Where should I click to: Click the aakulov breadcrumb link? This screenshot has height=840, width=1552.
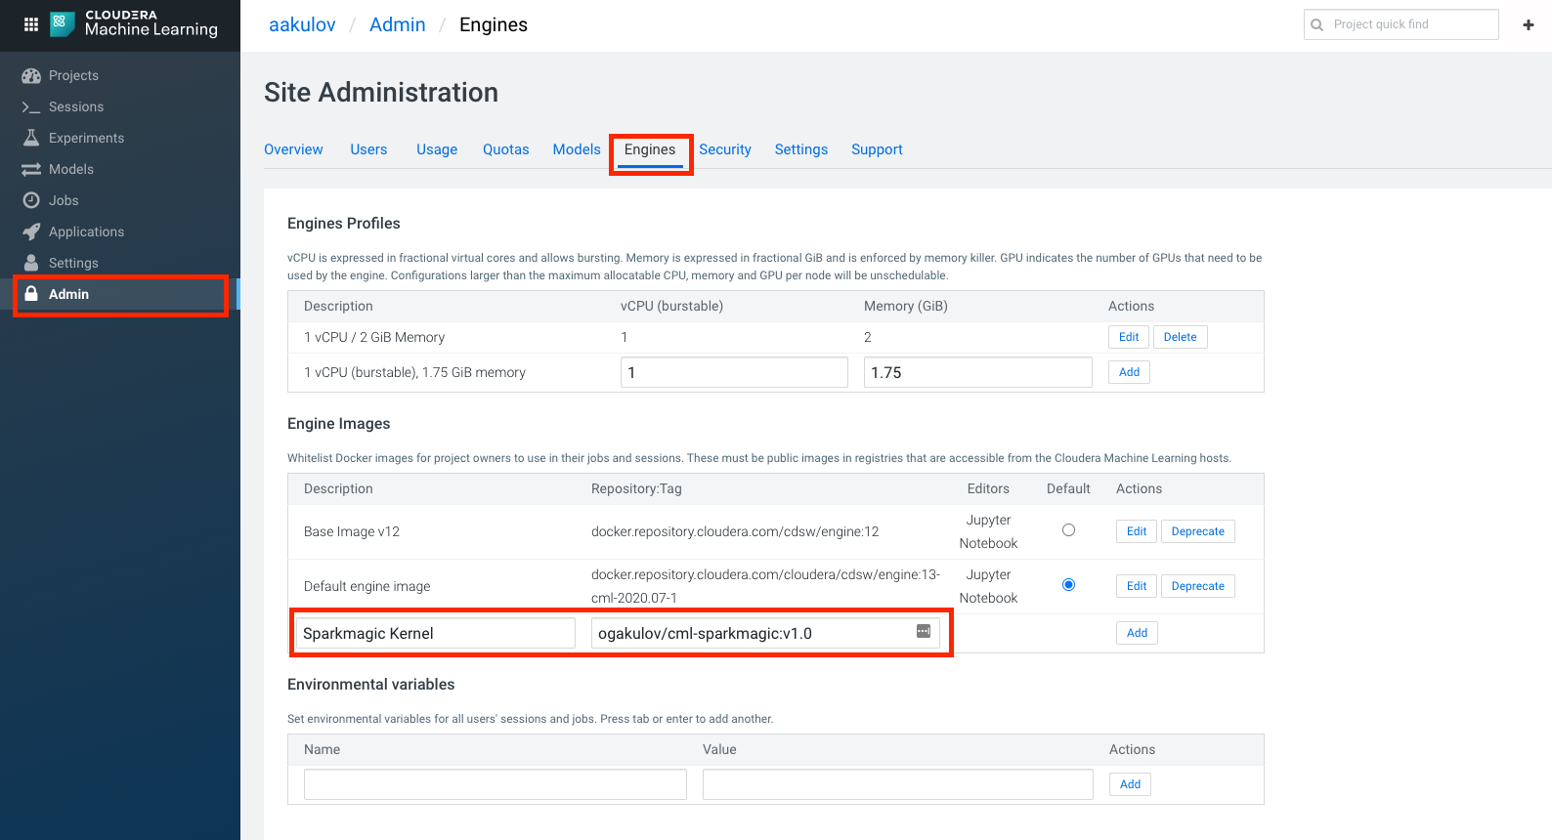pyautogui.click(x=302, y=24)
